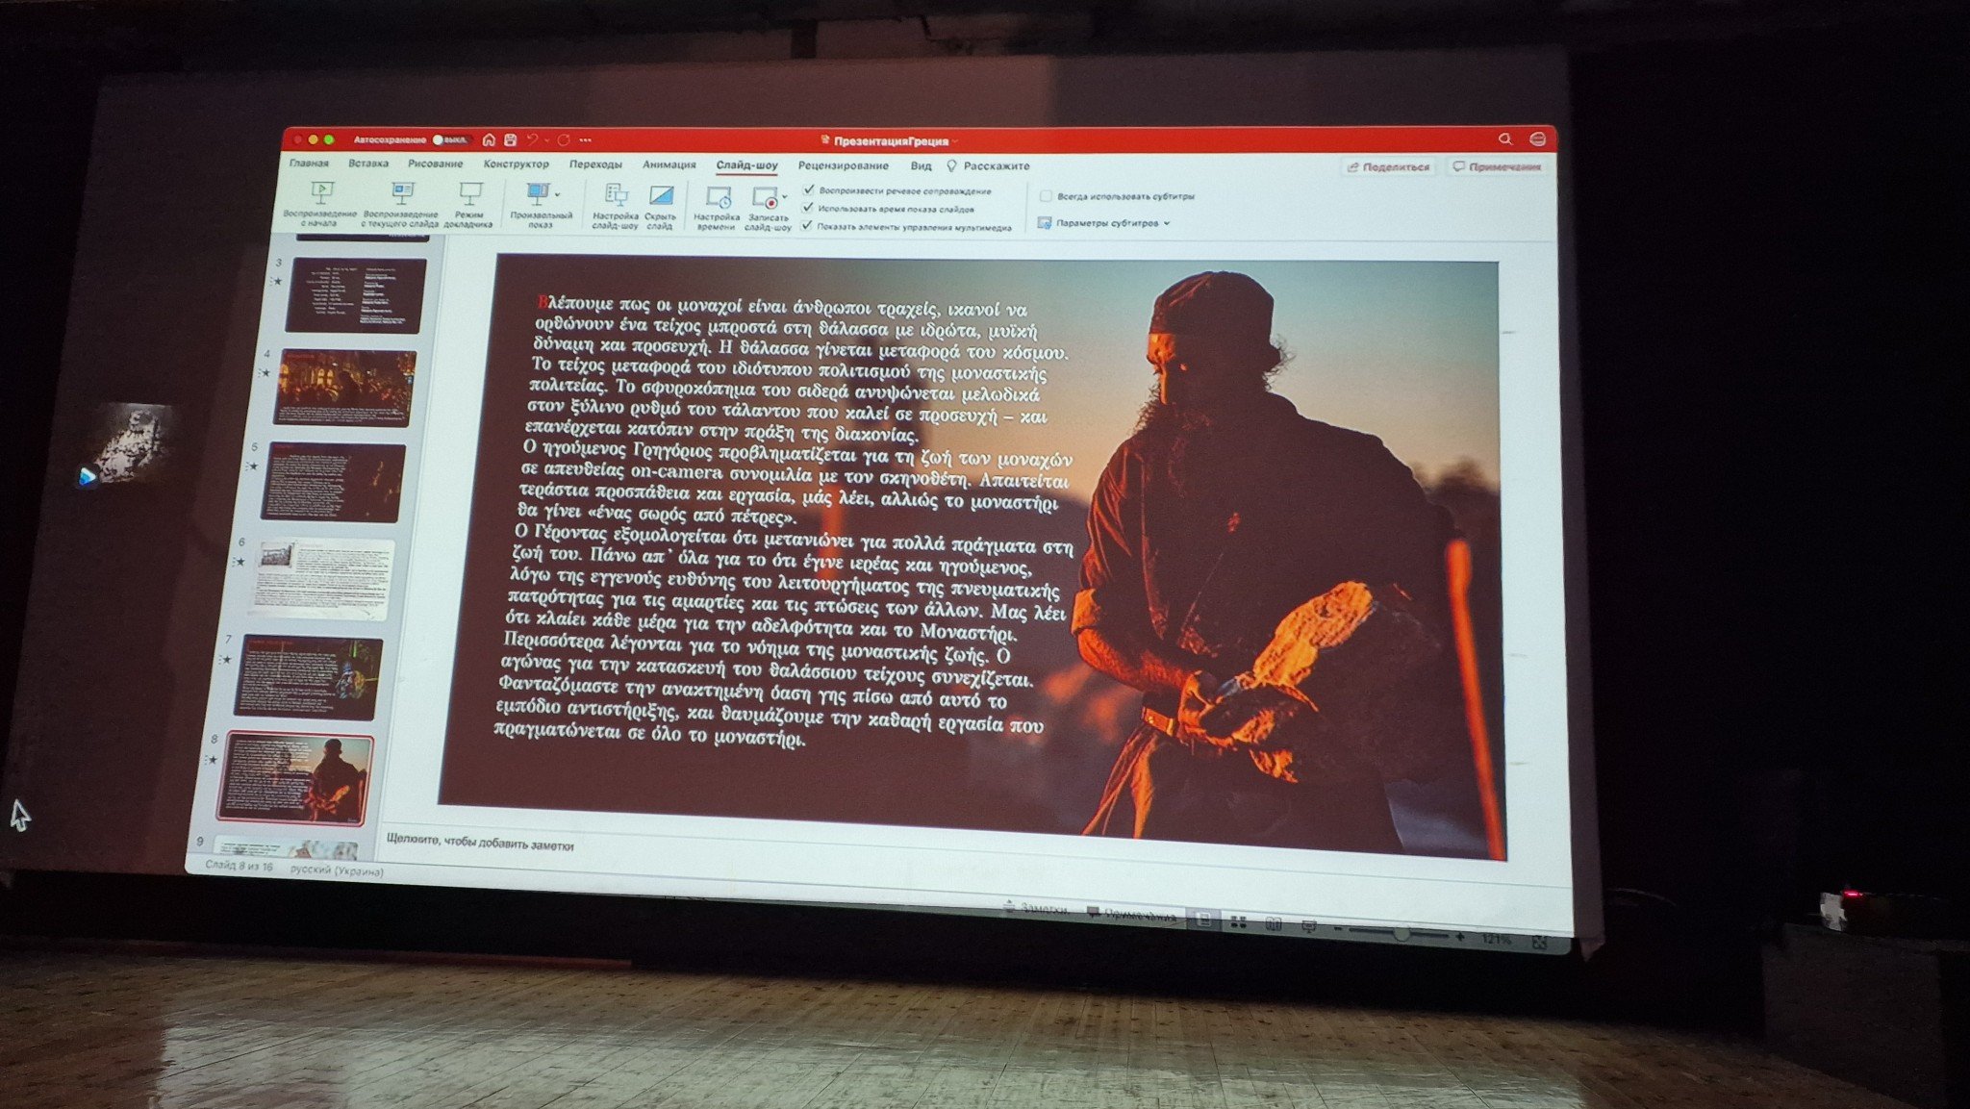This screenshot has width=1970, height=1109.
Task: Switch to the Анимация ribbon tab
Action: (x=669, y=164)
